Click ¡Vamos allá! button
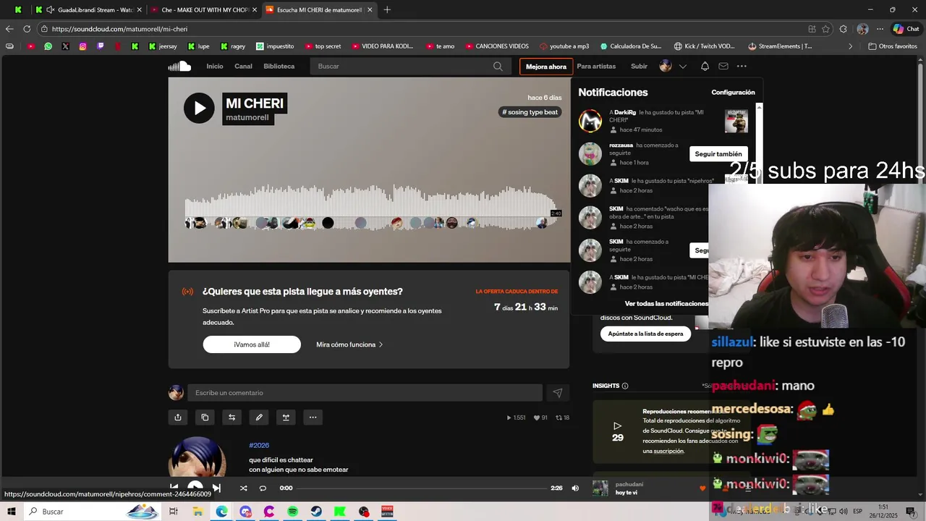The height and width of the screenshot is (521, 926). [252, 344]
